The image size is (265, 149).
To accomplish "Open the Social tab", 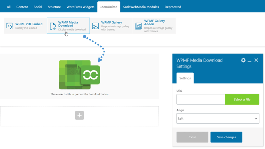I will coord(38,7).
